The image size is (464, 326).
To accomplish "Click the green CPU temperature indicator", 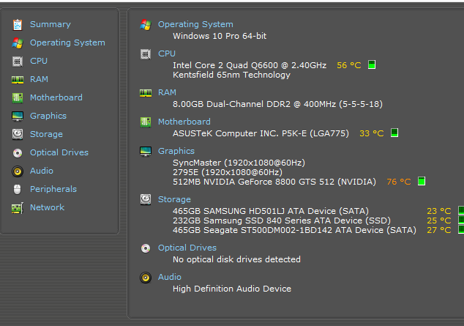I will click(372, 64).
